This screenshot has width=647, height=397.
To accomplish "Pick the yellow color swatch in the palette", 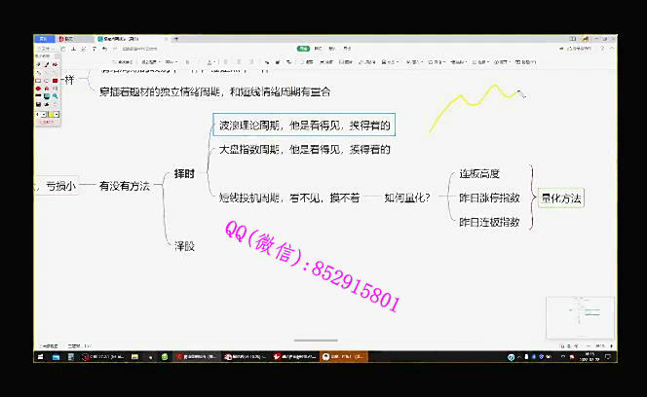I will (x=49, y=114).
